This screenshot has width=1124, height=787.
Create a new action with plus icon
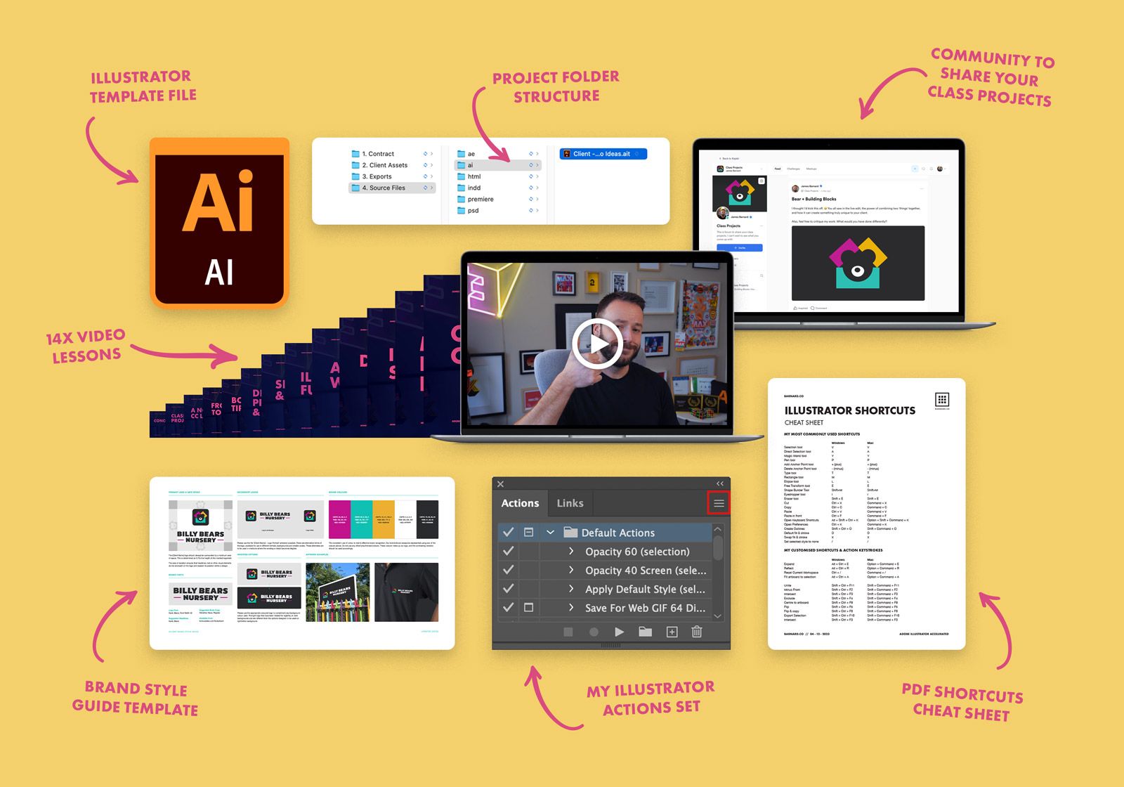(x=672, y=632)
